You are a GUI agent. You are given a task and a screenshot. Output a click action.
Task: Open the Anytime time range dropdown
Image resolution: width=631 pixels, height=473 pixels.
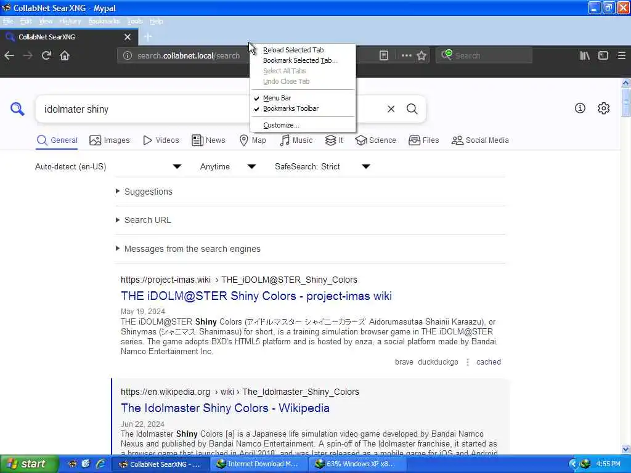pos(228,166)
